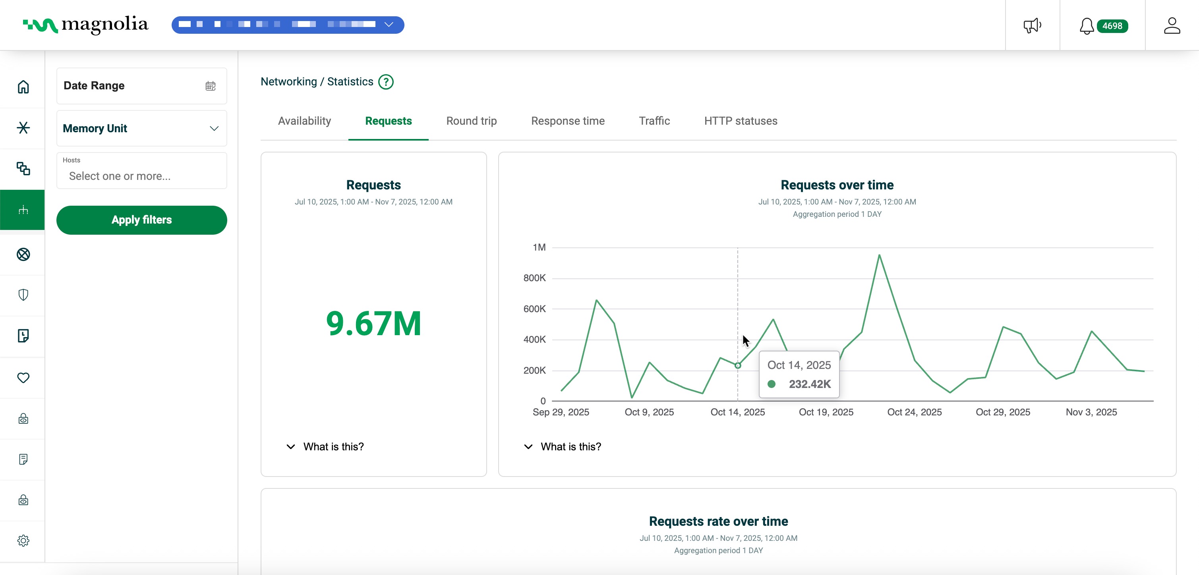Switch to the HTTP statuses tab
The height and width of the screenshot is (575, 1199).
tap(741, 121)
